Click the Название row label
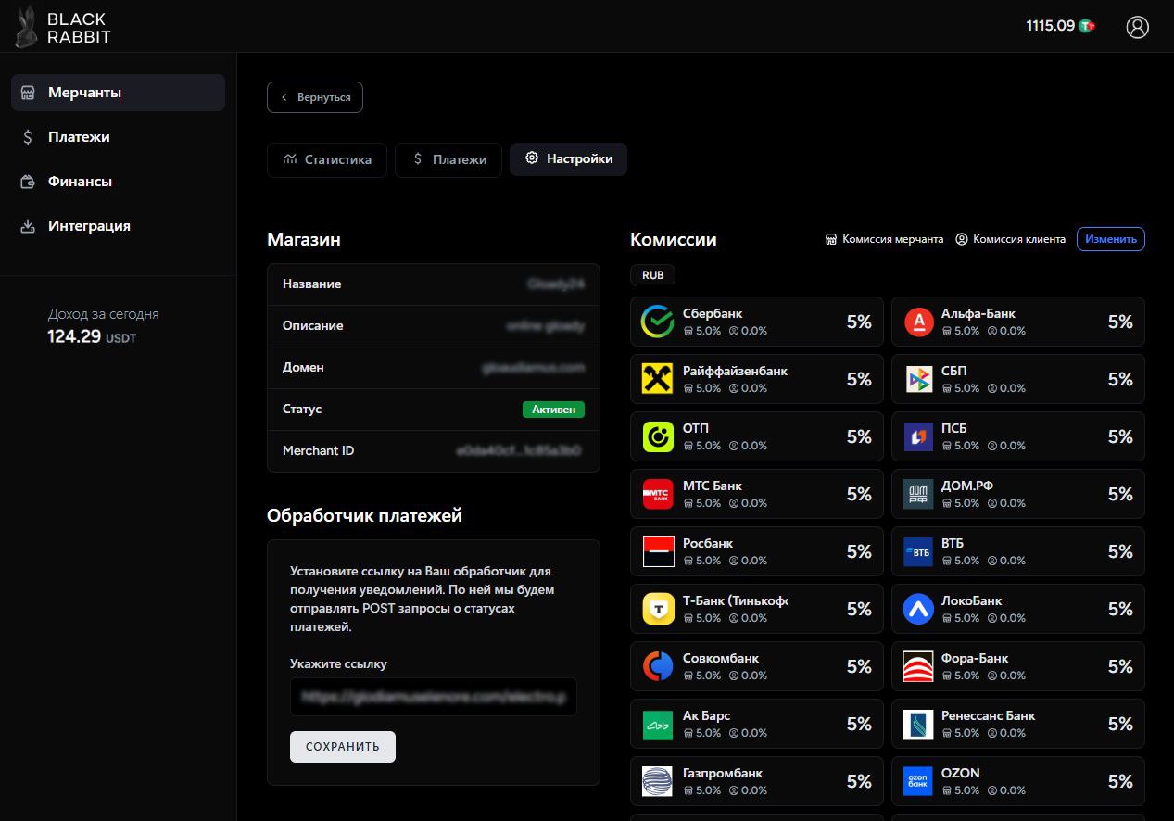The width and height of the screenshot is (1174, 821). coord(312,284)
